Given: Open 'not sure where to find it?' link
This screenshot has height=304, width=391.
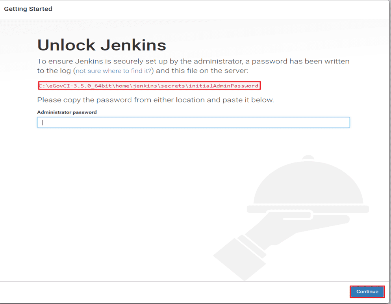Looking at the screenshot, I should [x=113, y=71].
